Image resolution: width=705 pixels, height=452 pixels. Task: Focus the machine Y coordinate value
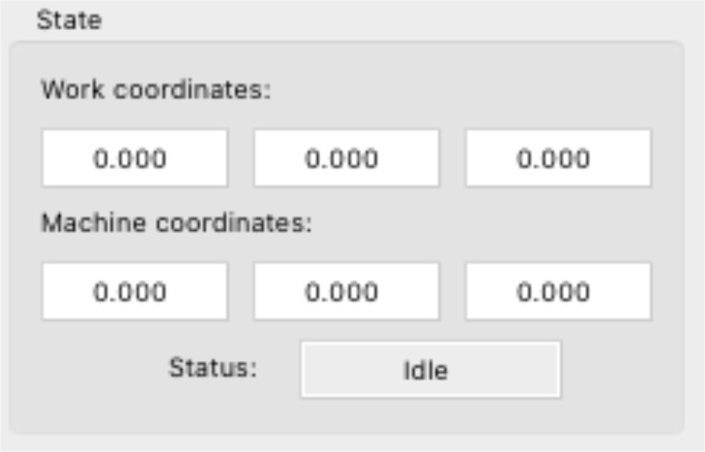(346, 292)
